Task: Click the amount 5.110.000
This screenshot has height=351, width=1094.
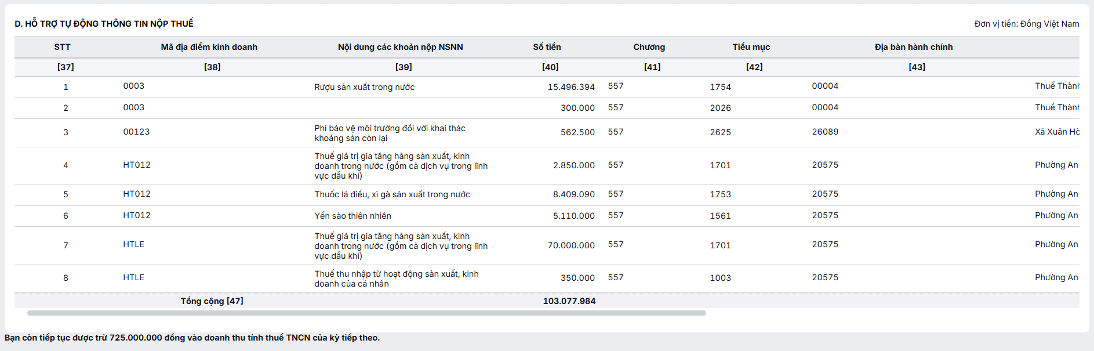Action: 574,216
